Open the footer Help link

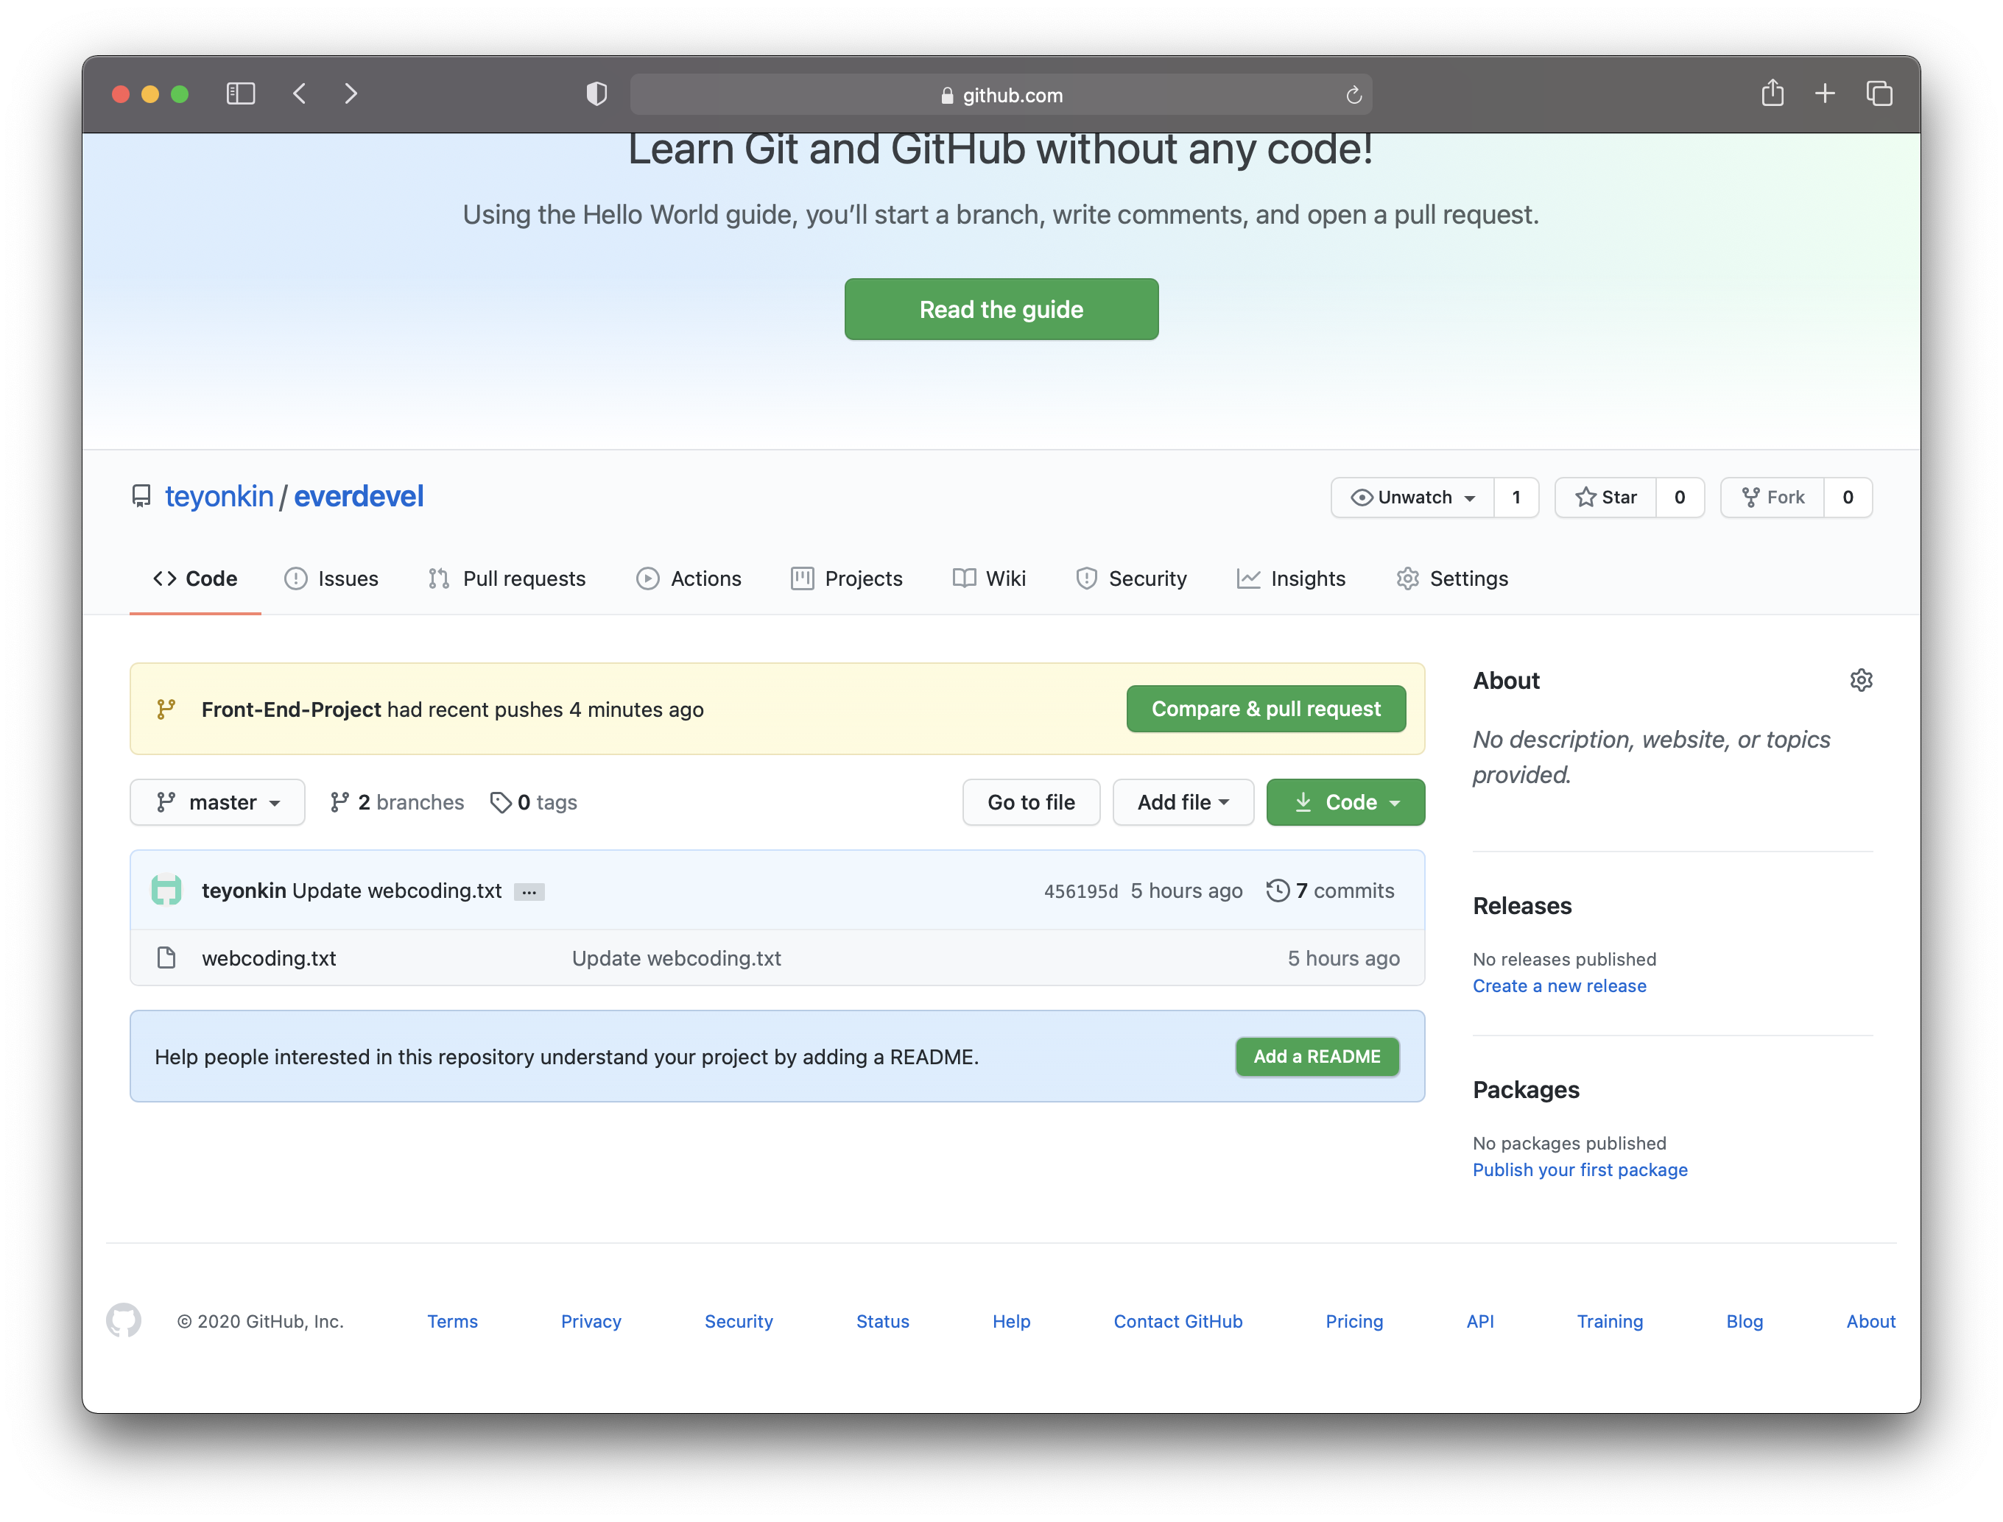1012,1321
